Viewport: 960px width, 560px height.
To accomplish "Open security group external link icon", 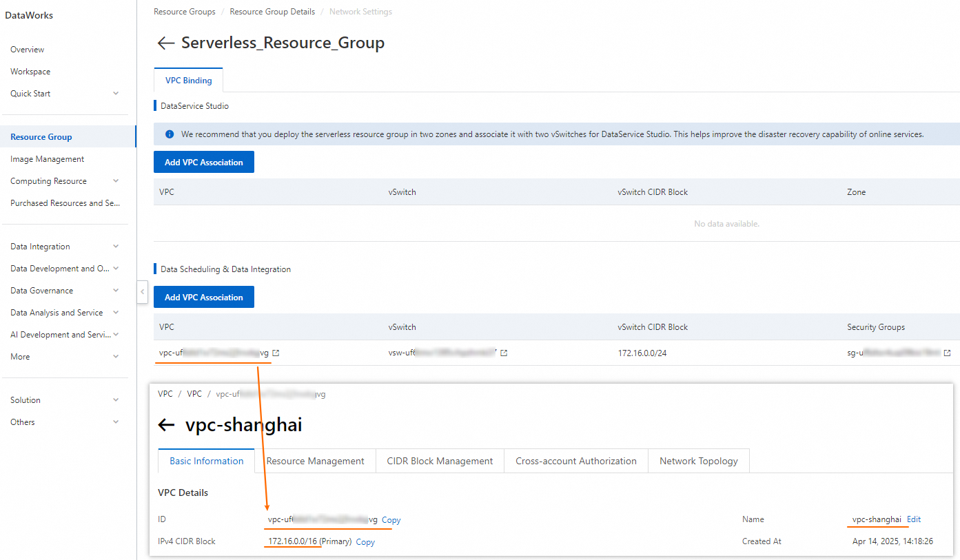I will [x=947, y=353].
